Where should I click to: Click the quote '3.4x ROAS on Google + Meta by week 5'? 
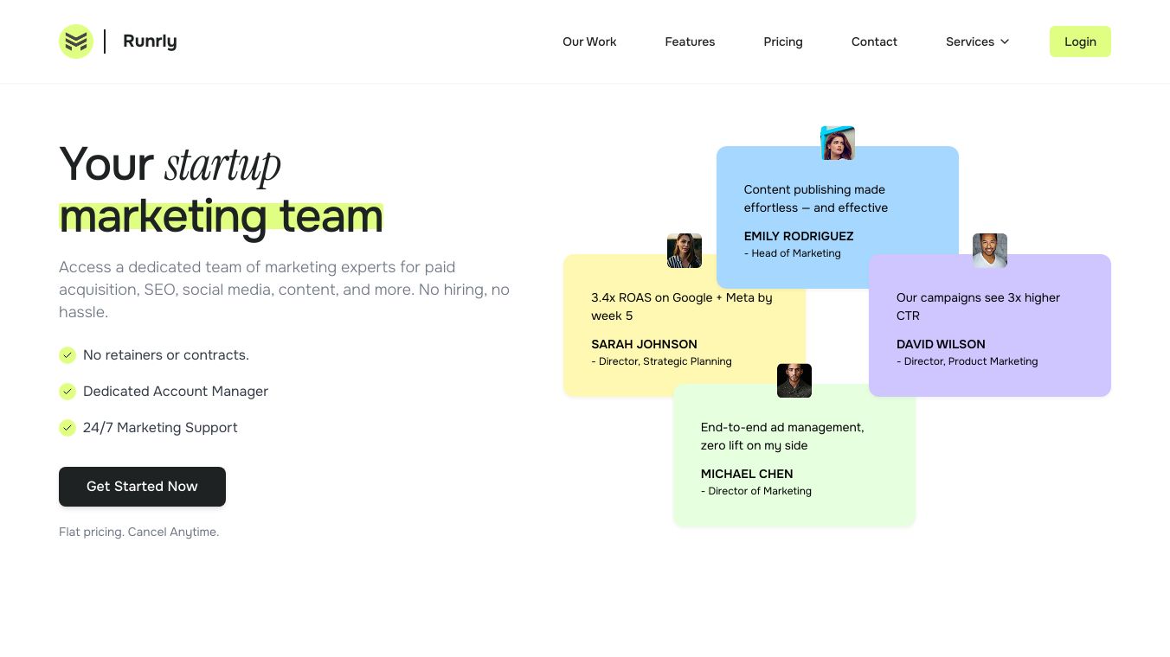[682, 307]
